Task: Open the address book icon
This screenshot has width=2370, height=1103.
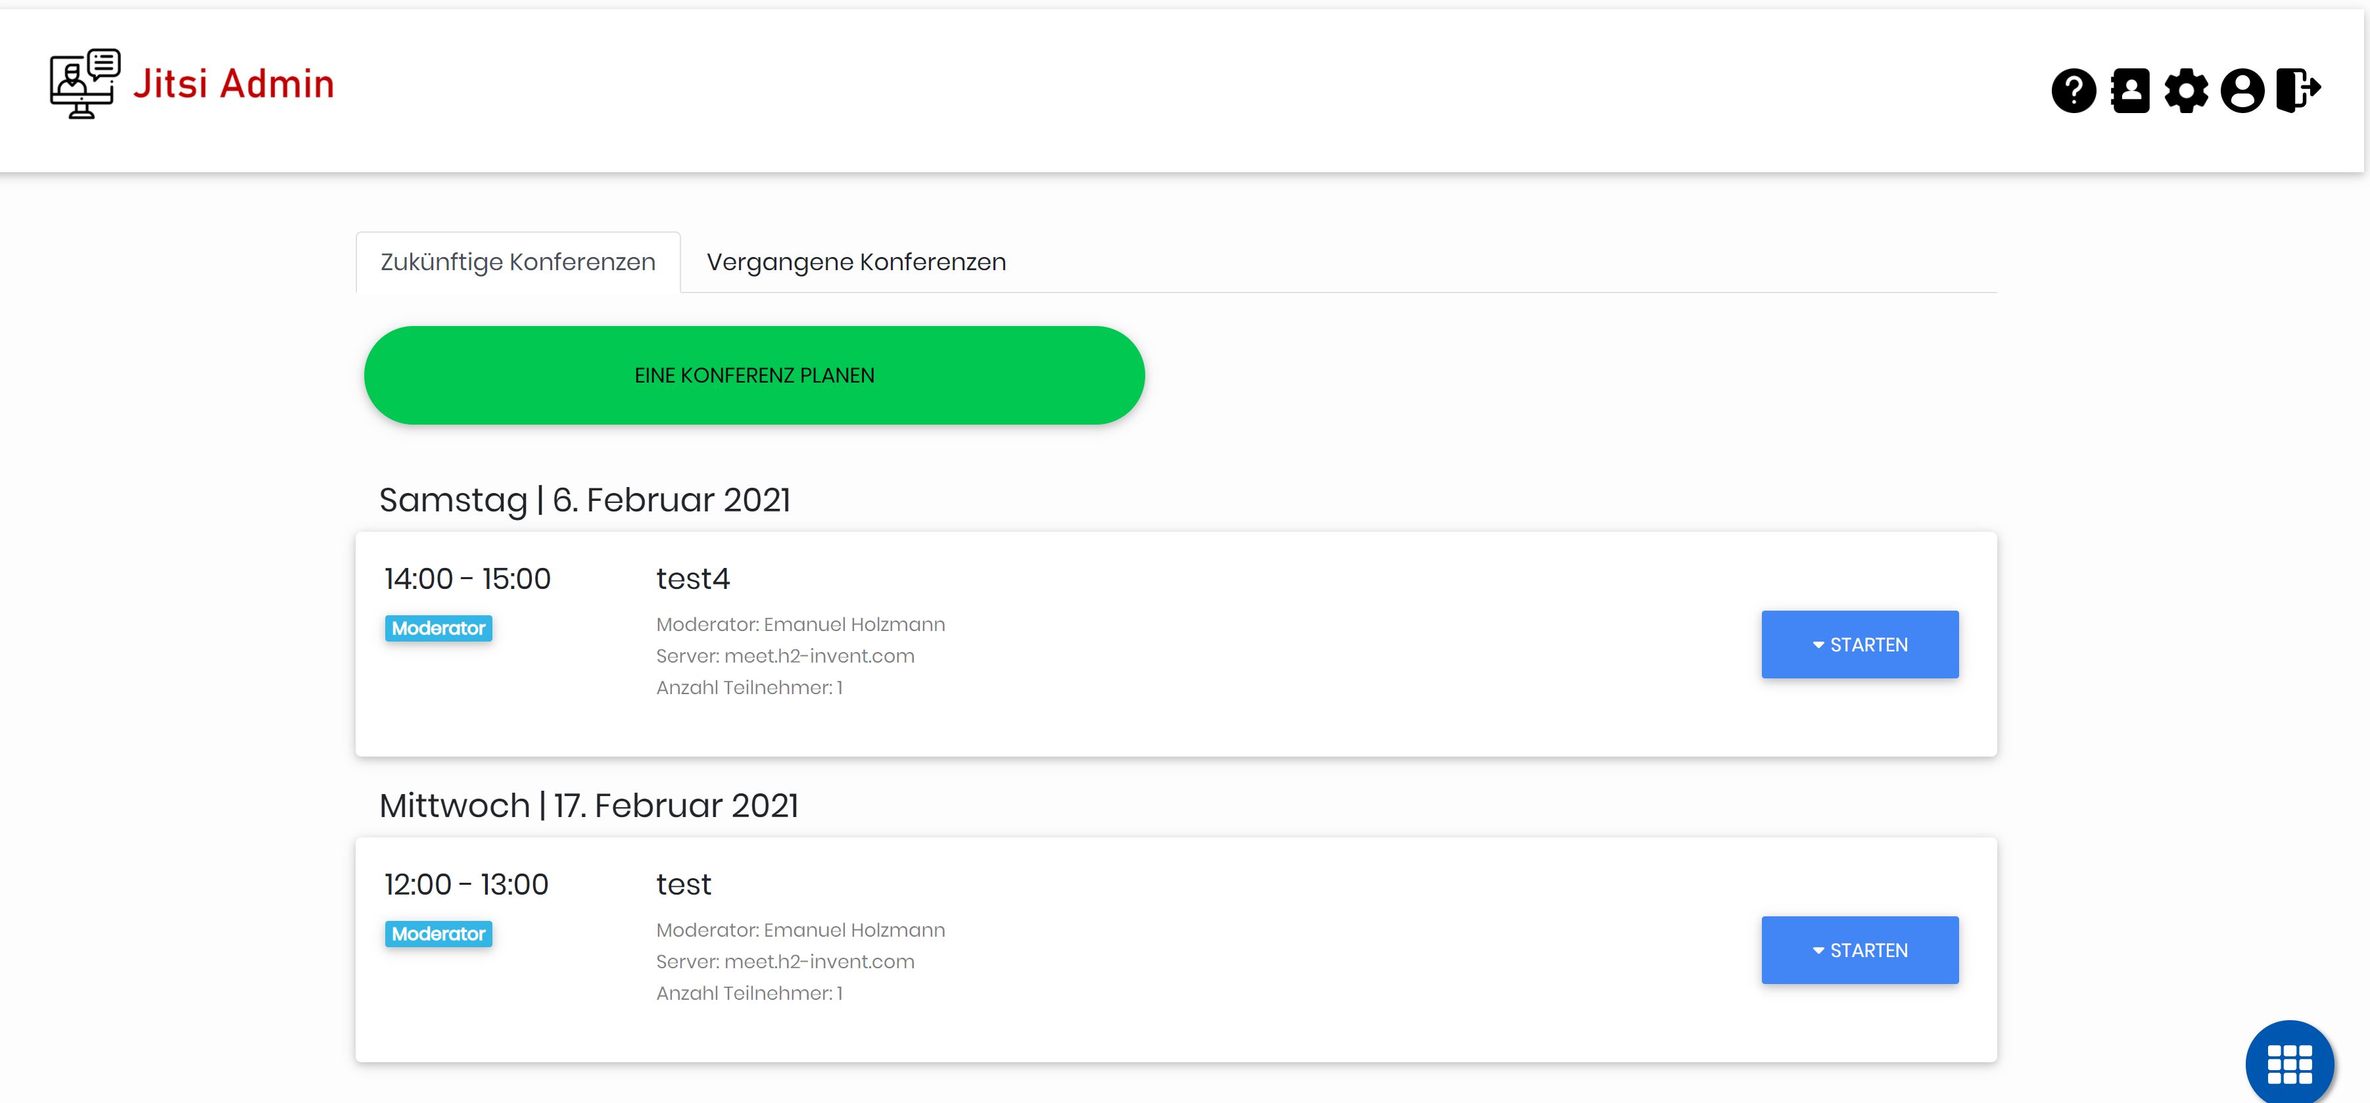Action: pos(2130,91)
